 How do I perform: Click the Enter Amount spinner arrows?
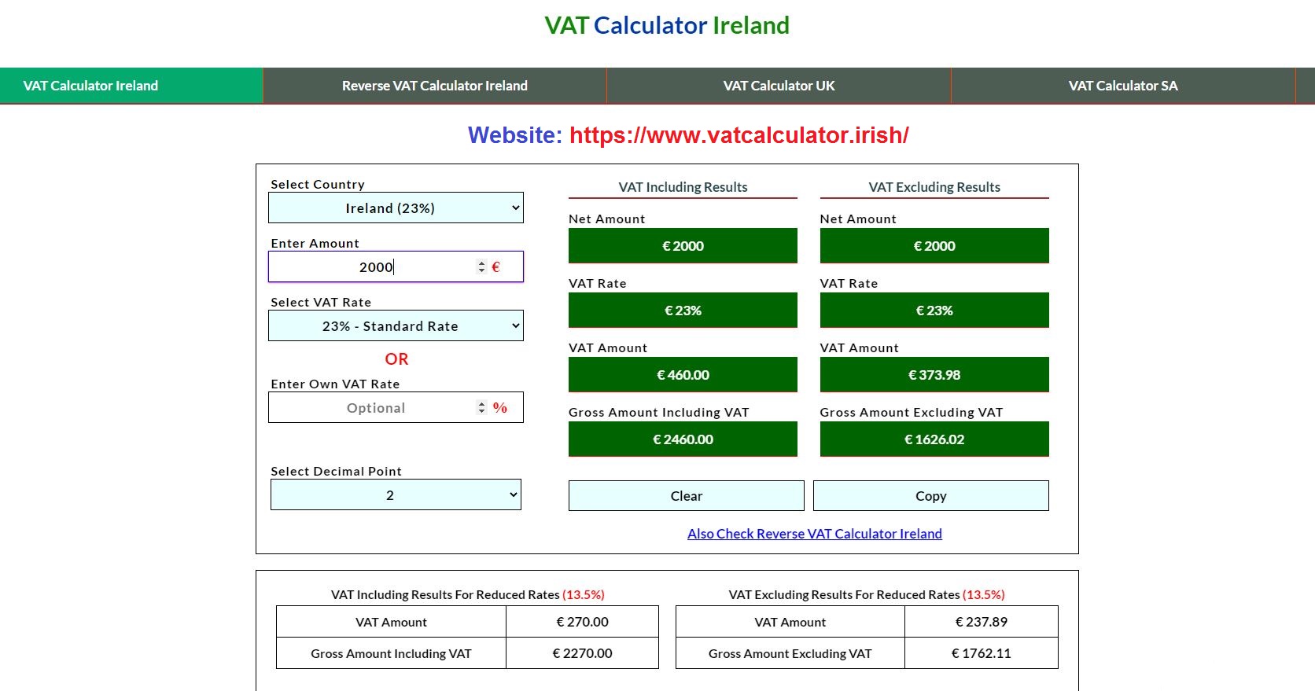pyautogui.click(x=481, y=267)
